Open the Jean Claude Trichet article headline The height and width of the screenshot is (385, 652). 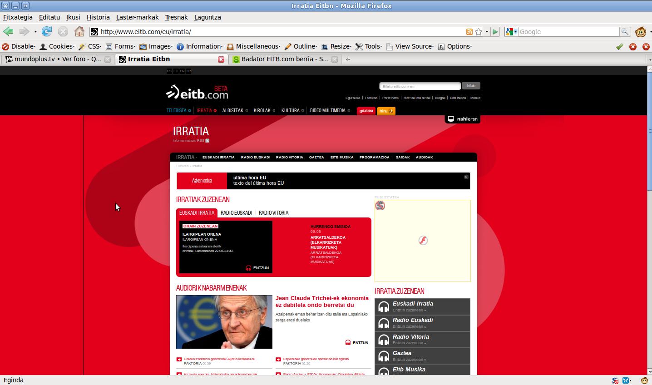pyautogui.click(x=321, y=301)
